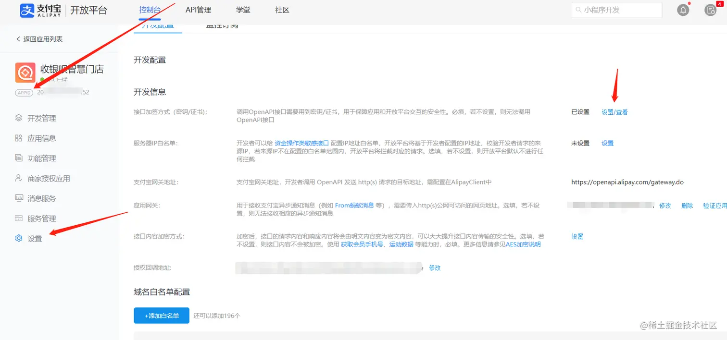The width and height of the screenshot is (727, 340).
Task: Click the 域名白名单配置 heading
Action: click(162, 291)
